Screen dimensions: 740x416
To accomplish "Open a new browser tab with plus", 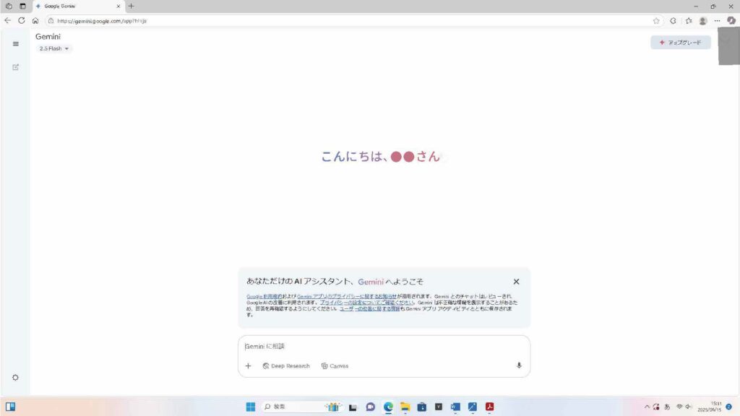I will point(132,6).
